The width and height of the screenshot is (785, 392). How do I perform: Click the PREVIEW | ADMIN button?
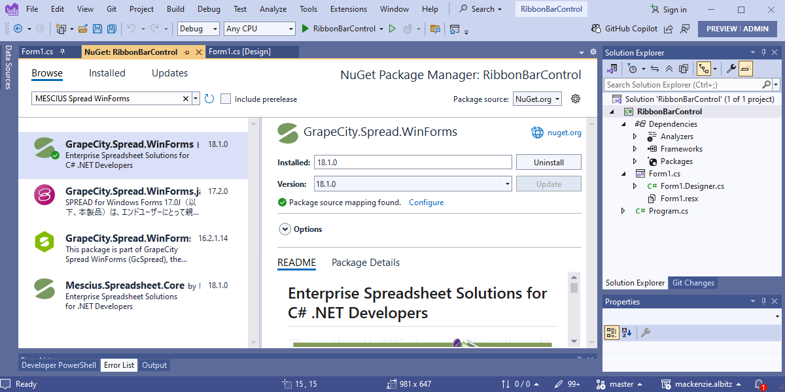click(737, 29)
